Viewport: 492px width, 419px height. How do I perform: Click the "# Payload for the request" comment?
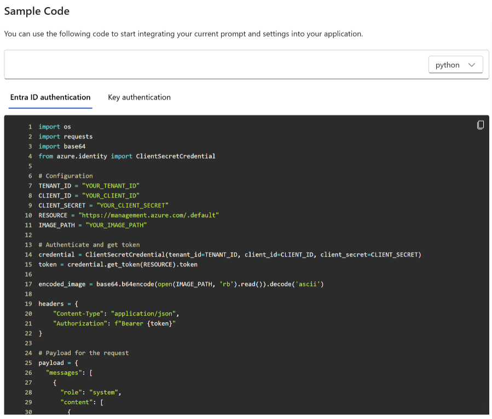(84, 353)
